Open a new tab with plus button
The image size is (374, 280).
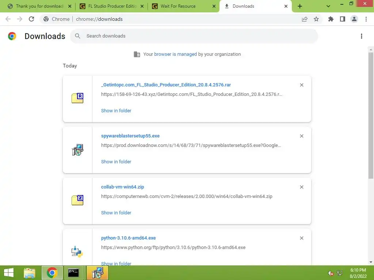point(300,6)
